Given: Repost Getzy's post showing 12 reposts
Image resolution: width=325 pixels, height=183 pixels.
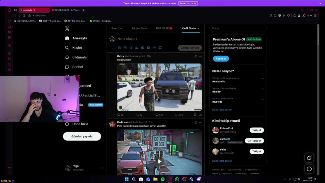Looking at the screenshot, I should [139, 115].
